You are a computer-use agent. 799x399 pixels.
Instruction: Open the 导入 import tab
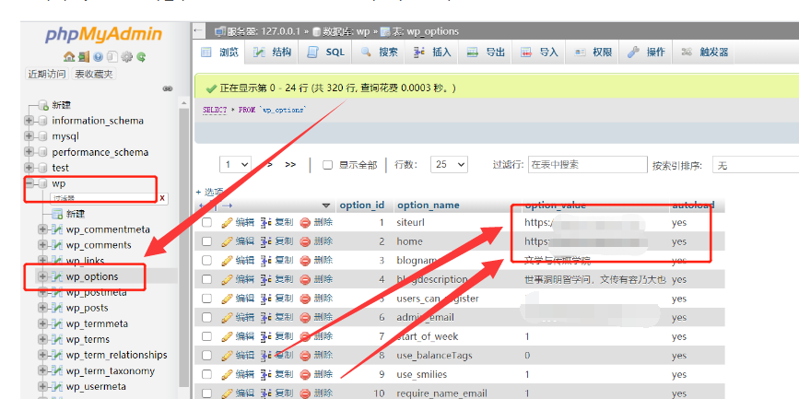point(540,52)
